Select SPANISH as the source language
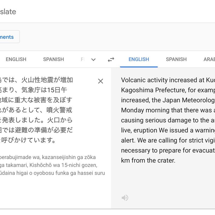This screenshot has width=215, height=215. pyautogui.click(x=53, y=59)
